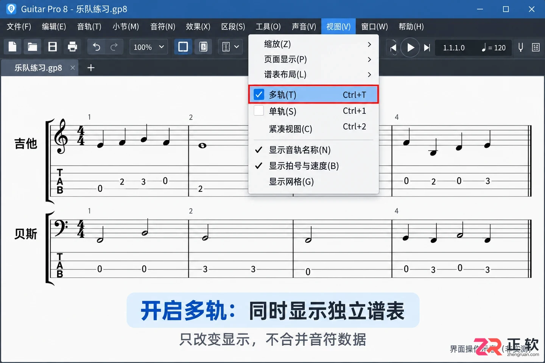This screenshot has height=363, width=545.
Task: Start playback with the play button
Action: coord(410,48)
